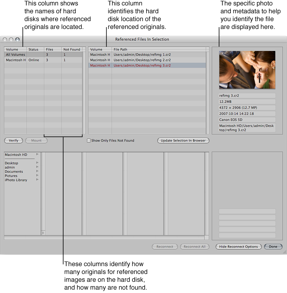This screenshot has width=287, height=293.
Task: Click the Reconnect All button
Action: pyautogui.click(x=194, y=246)
